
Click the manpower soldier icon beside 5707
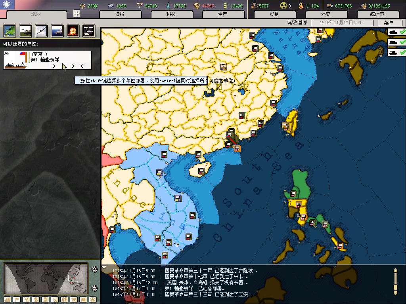coord(255,6)
